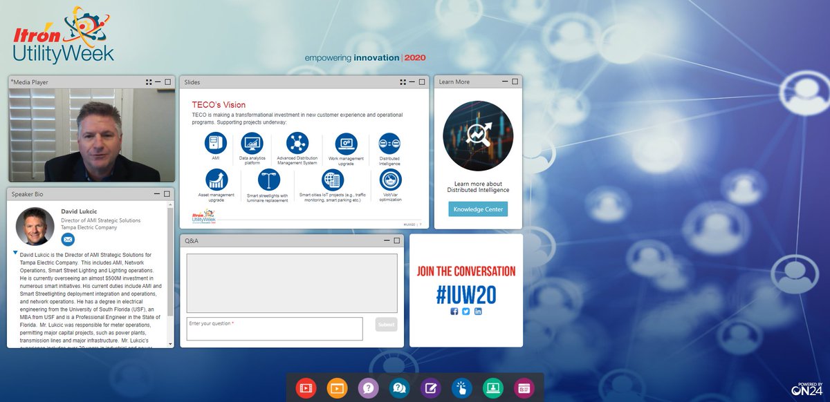The image size is (830, 402).
Task: Open the green Speaker Bio dock icon
Action: tap(492, 388)
